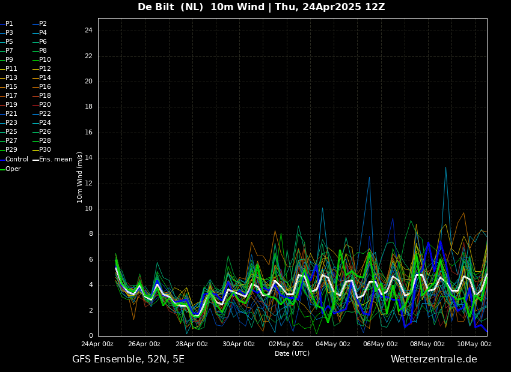This screenshot has height=372, width=511.
Task: Click the Date (UTC) axis title
Action: [x=292, y=353]
